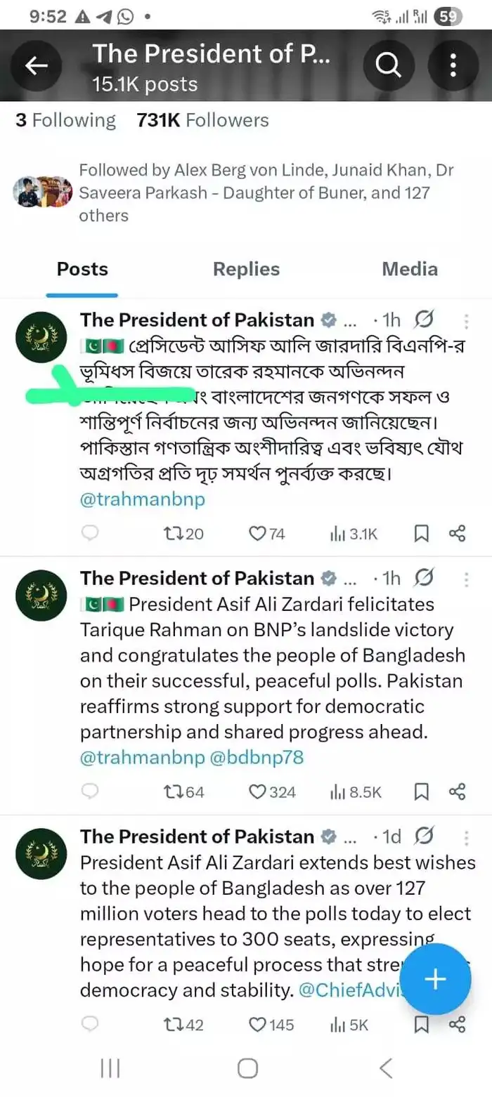
Task: Open options menu on the 1d old post
Action: click(466, 836)
